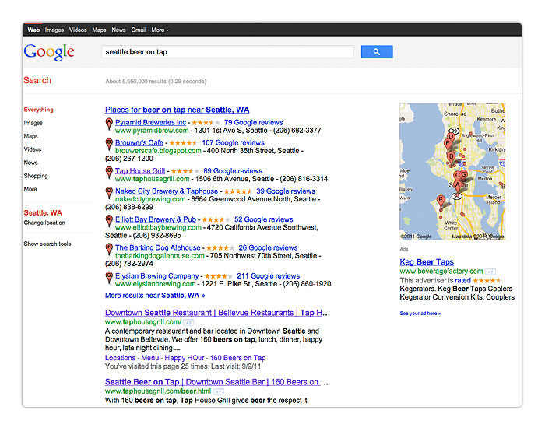Open Keg Beer Taps ad
Viewport: 545px width, 431px height.
tap(427, 262)
